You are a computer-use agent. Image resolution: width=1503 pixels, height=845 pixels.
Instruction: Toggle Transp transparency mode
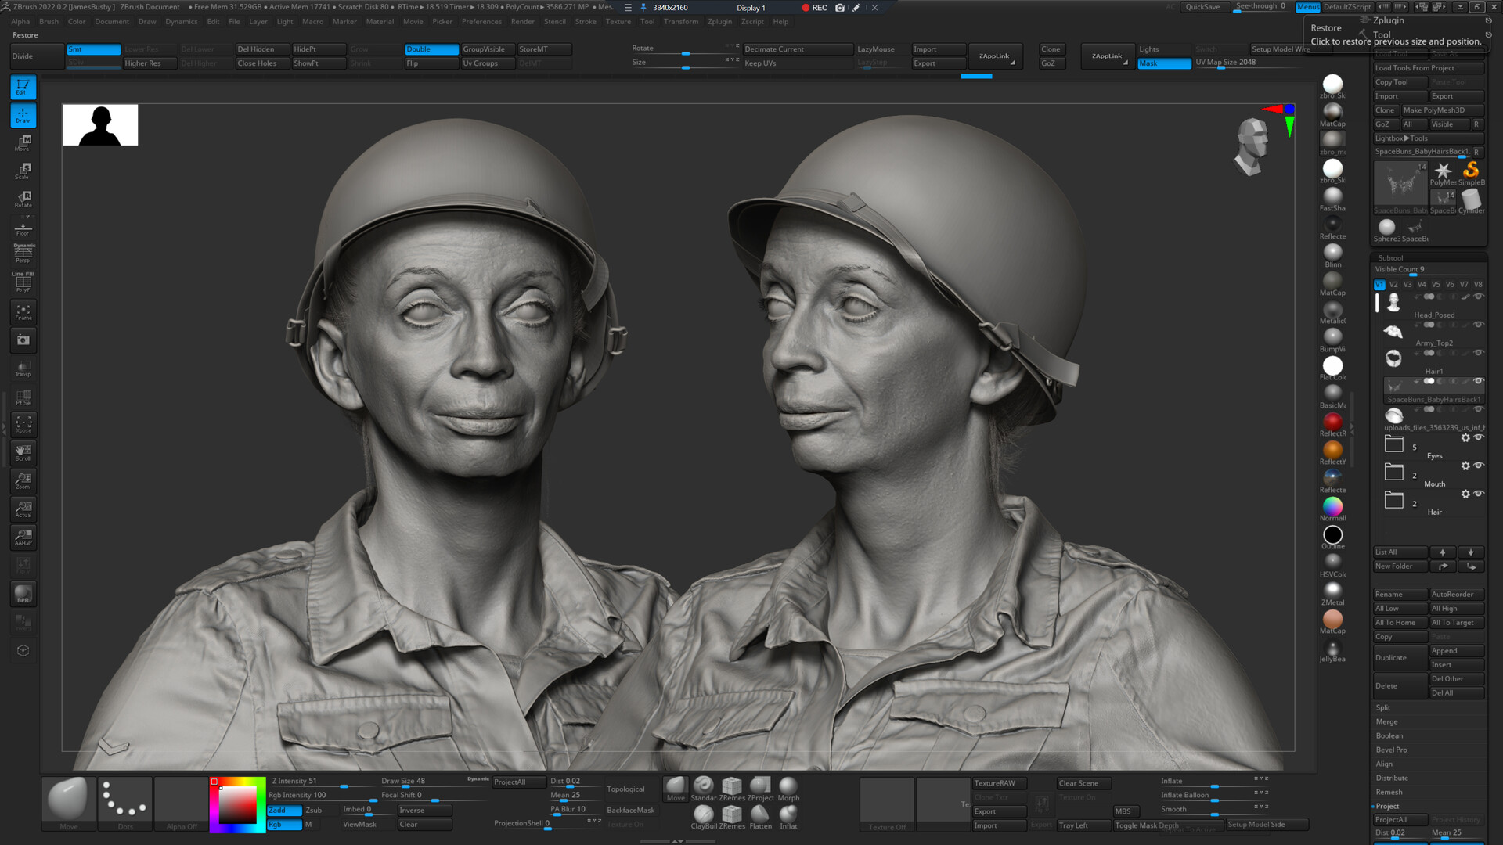tap(23, 369)
